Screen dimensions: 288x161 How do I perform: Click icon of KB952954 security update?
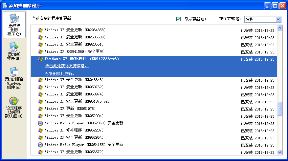click(x=40, y=137)
